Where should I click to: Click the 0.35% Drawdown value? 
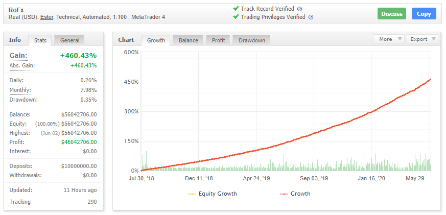[x=88, y=100]
